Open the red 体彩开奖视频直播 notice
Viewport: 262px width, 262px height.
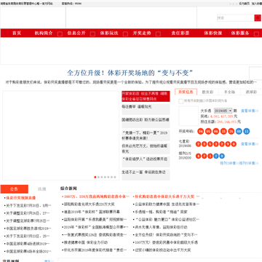click(21, 198)
